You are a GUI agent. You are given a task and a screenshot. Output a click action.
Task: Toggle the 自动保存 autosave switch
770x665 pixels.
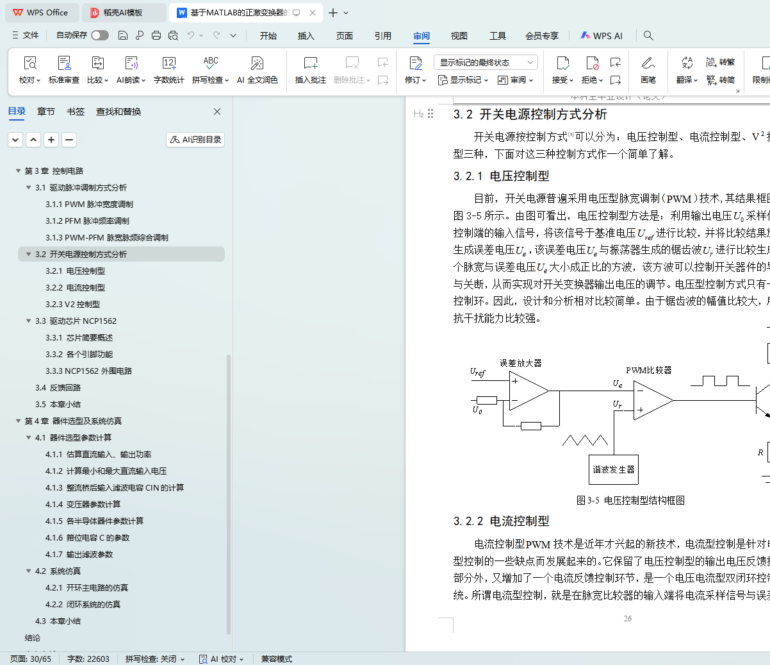pos(100,35)
